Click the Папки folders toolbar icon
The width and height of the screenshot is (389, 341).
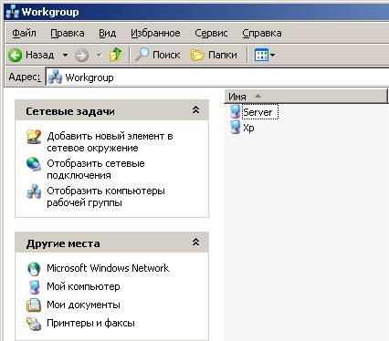point(197,55)
